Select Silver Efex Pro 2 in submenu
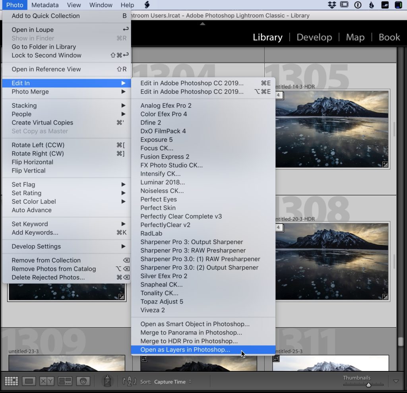407x393 pixels. point(203,276)
